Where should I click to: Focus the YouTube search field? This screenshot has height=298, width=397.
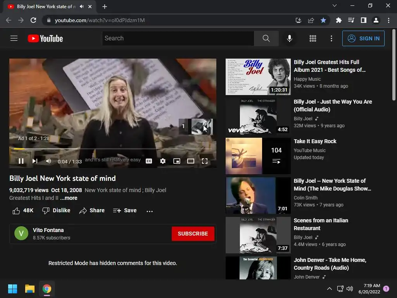(178, 38)
